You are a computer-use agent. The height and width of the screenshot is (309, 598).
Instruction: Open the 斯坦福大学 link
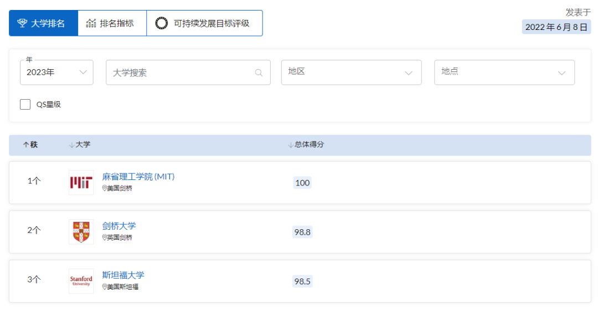(x=123, y=275)
